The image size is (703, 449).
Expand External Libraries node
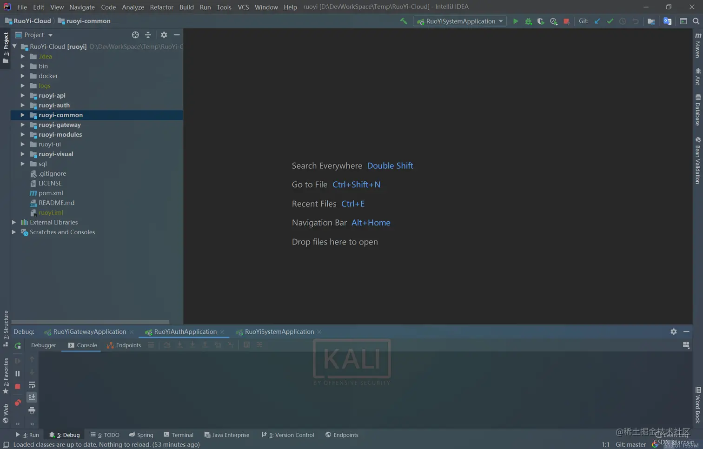(x=14, y=222)
